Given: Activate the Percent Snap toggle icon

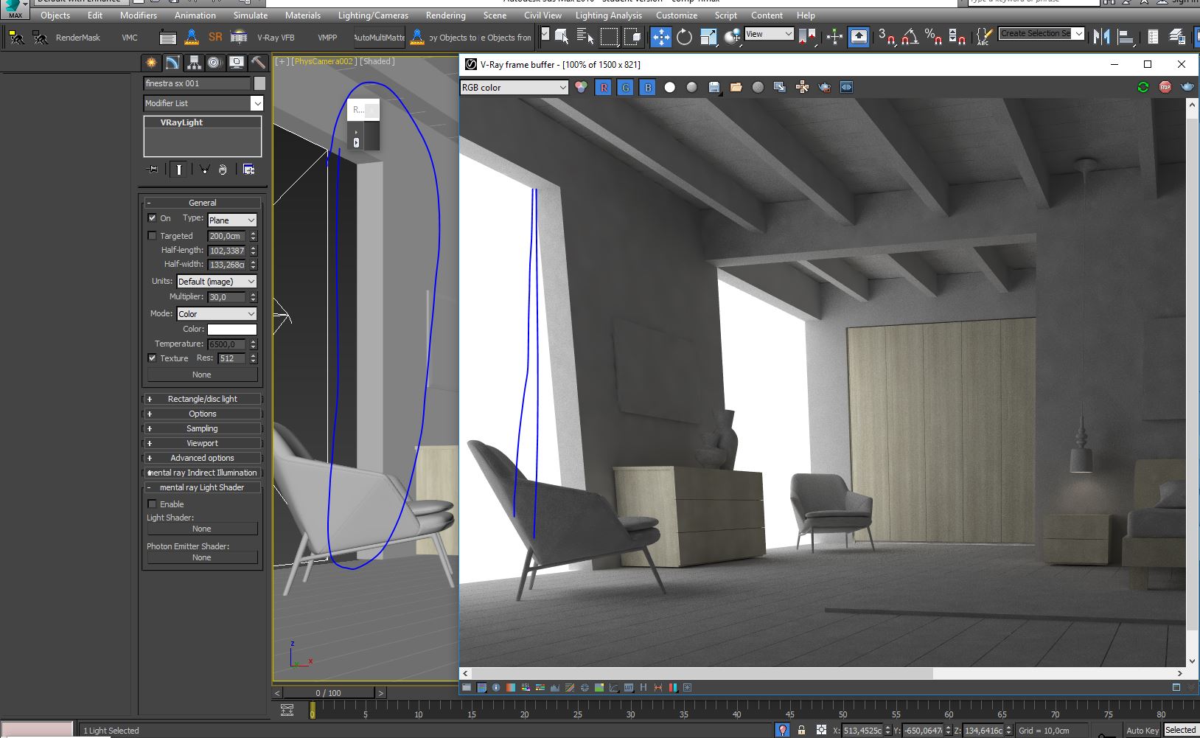Looking at the screenshot, I should (933, 36).
